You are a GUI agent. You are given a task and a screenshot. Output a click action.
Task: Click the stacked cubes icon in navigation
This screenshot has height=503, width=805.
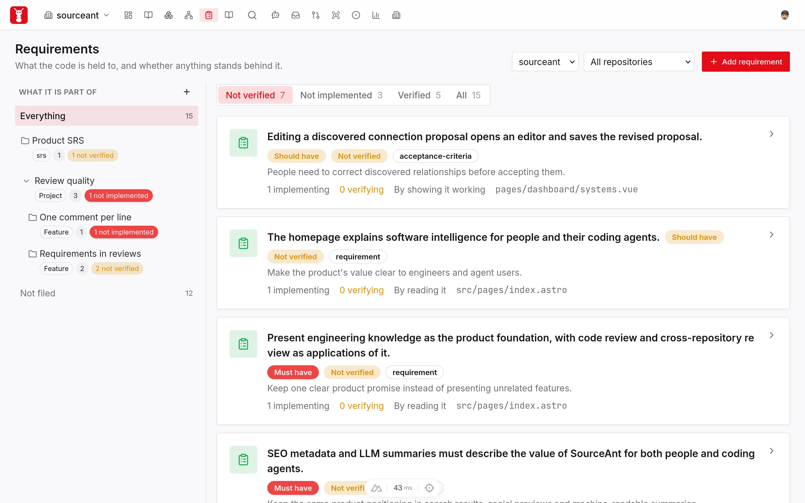(168, 15)
